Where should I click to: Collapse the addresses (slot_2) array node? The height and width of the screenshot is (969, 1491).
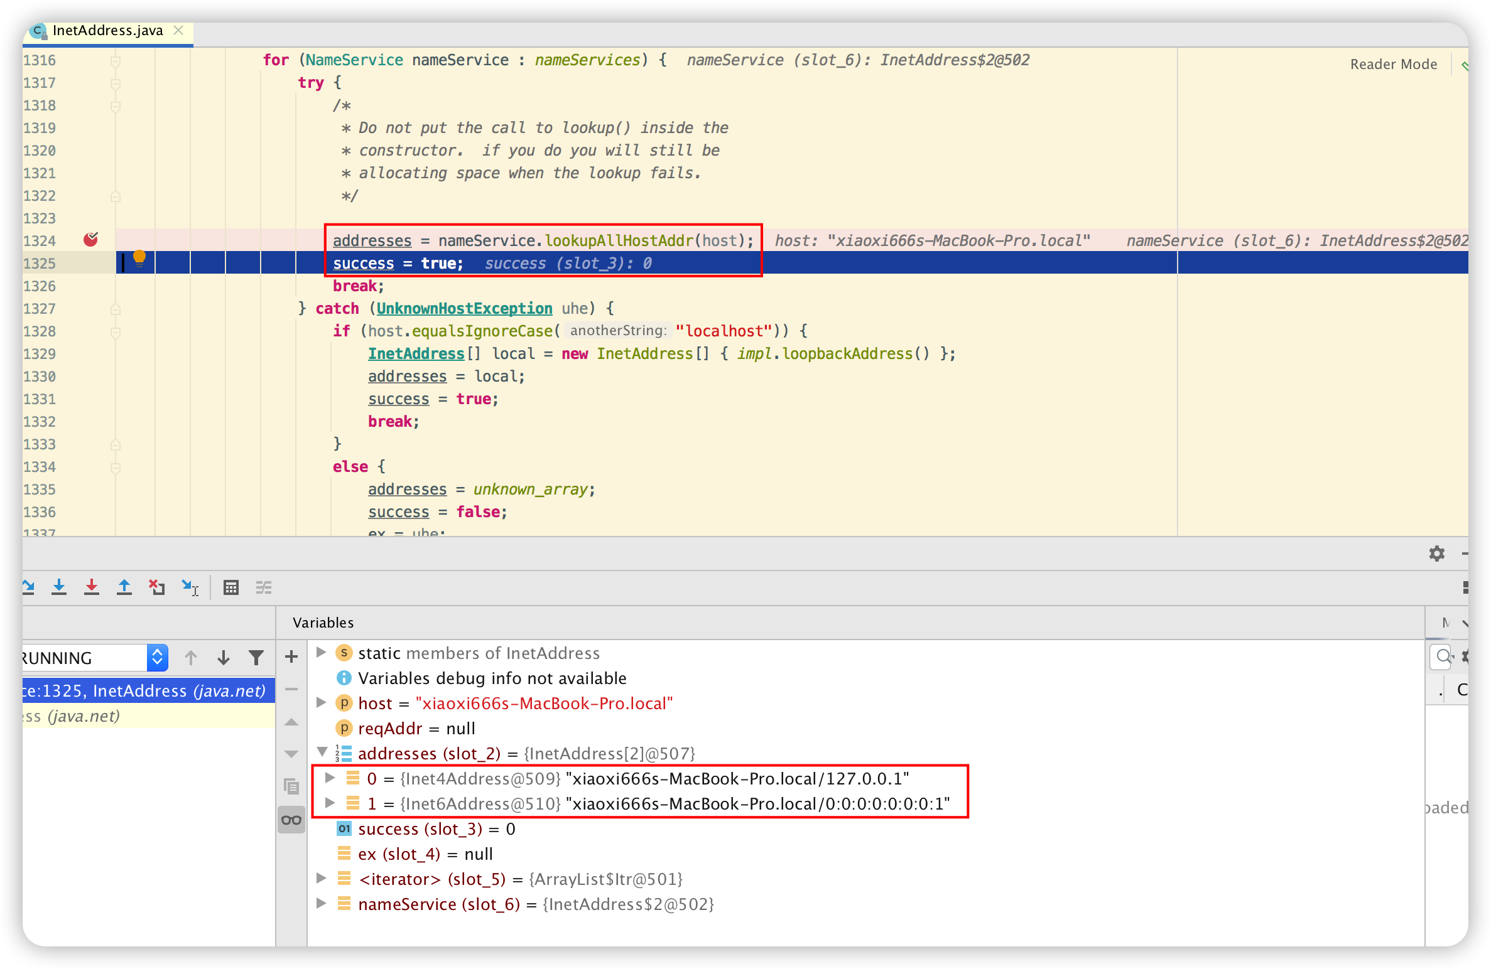tap(322, 752)
